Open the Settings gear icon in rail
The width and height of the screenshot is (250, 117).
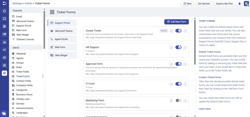pos(5,73)
